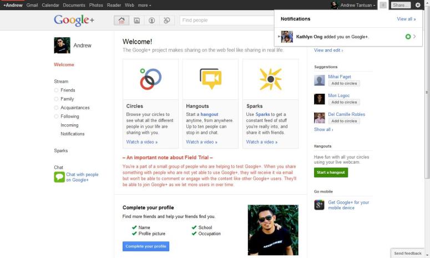Open the Profile toolbar icon
Screen dimensions: 430x258
[x=151, y=21]
